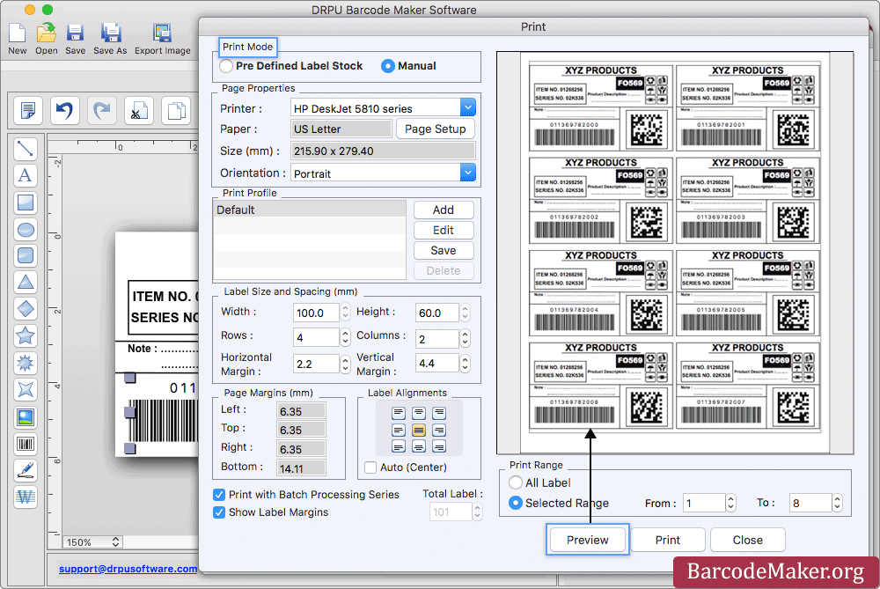Click the New document icon
Viewport: 880px width, 589px height.
pos(17,33)
